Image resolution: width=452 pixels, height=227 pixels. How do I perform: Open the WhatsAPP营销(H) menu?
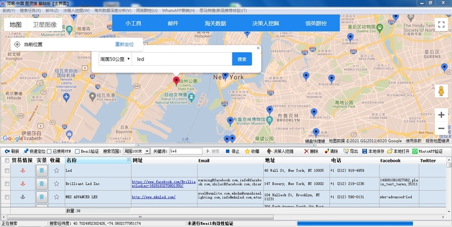pyautogui.click(x=178, y=11)
